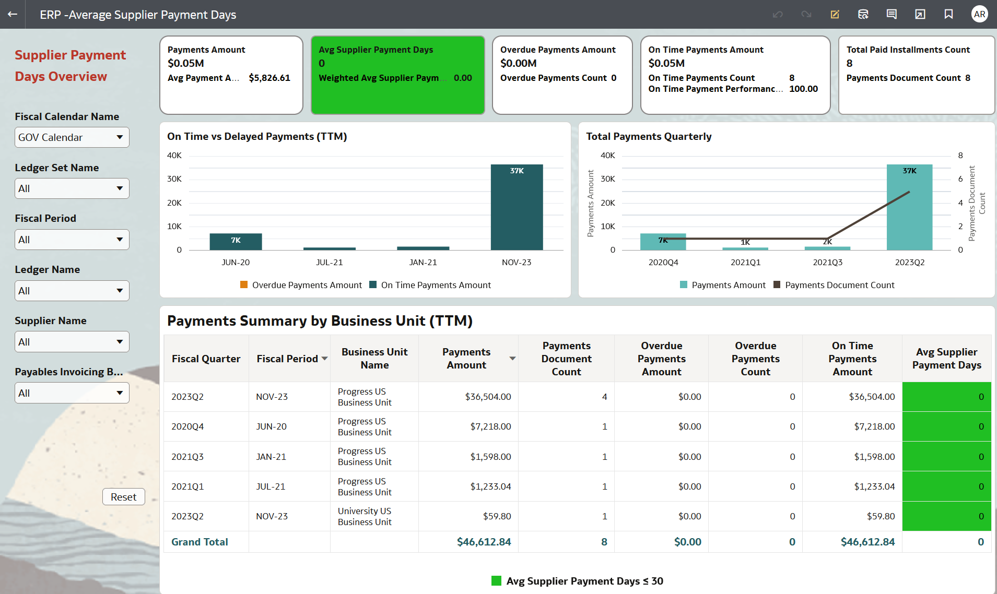Click the green Avg Supplier Payment Days swatch

tap(496, 581)
